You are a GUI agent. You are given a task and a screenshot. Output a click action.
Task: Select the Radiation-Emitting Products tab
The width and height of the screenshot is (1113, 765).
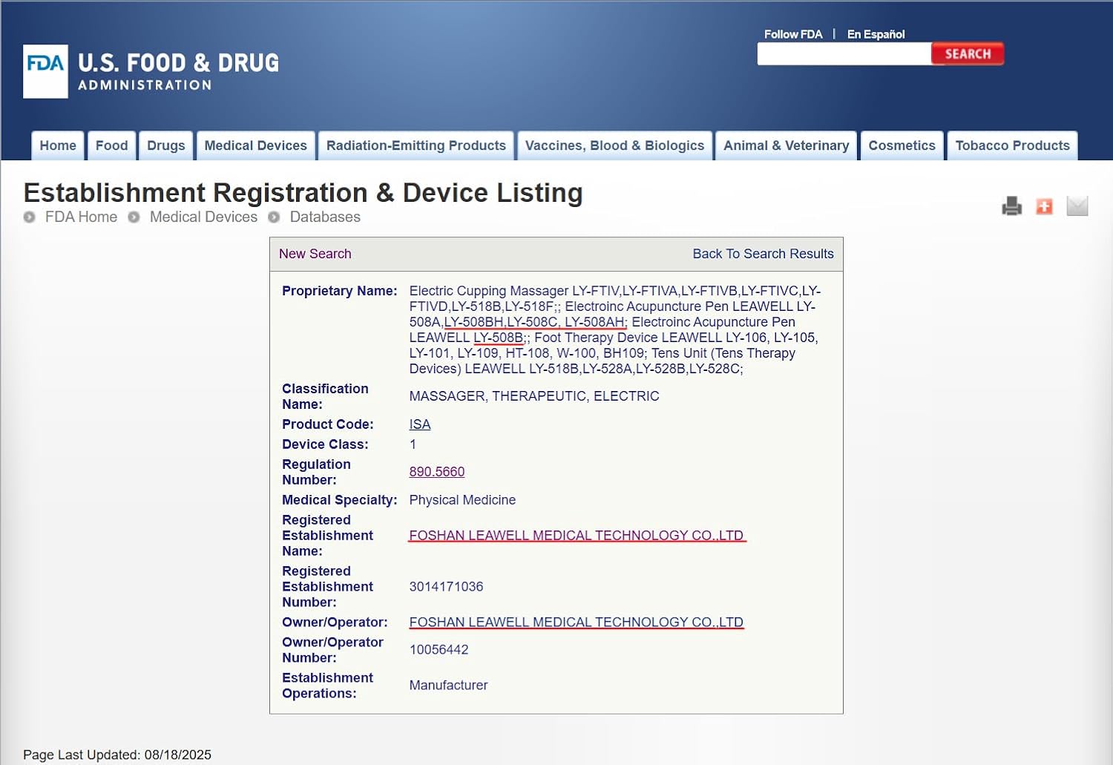[x=416, y=145]
